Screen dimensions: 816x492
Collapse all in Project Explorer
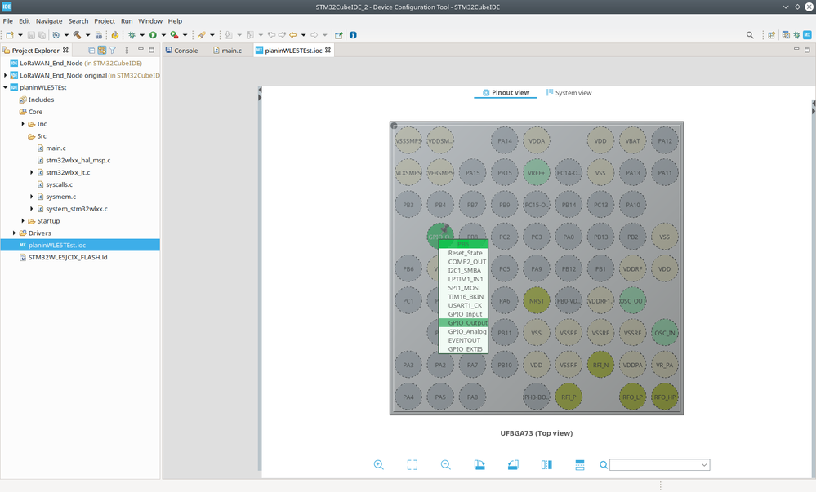(91, 51)
